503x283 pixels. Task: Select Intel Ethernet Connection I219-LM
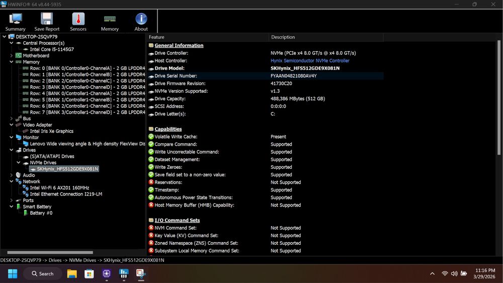66,194
